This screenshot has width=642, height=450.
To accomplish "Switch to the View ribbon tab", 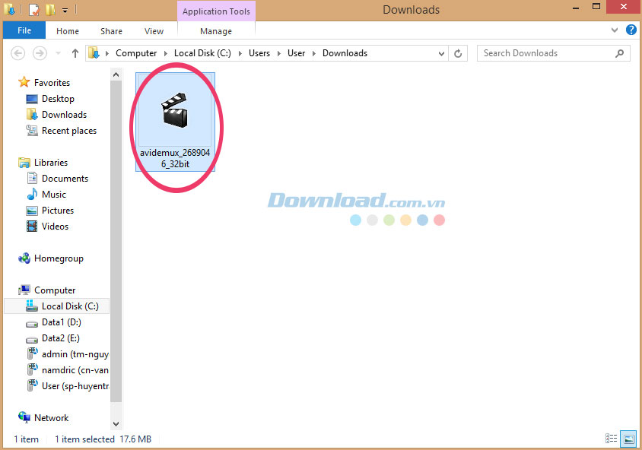I will (154, 31).
